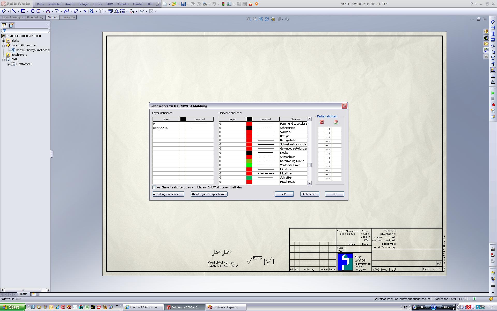Open the Extras menu
Viewport: 497px width, 311px height.
pyautogui.click(x=97, y=4)
